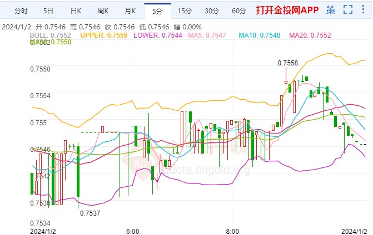Click the 6:00 time axis label
Viewport: 373px width, 235px height.
click(133, 232)
